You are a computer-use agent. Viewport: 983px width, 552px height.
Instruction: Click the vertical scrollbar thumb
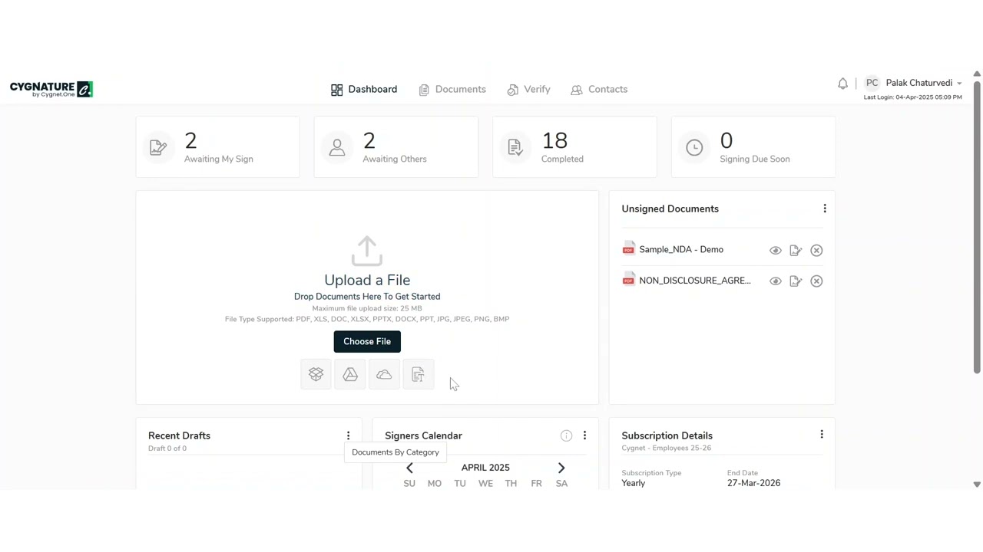tap(977, 226)
